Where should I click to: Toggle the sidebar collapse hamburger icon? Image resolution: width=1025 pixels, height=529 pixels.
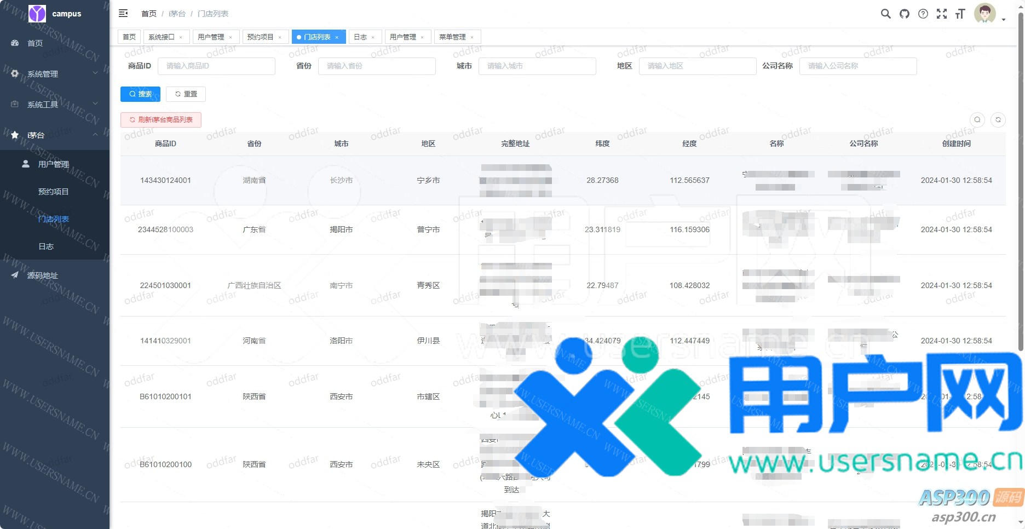click(x=123, y=13)
